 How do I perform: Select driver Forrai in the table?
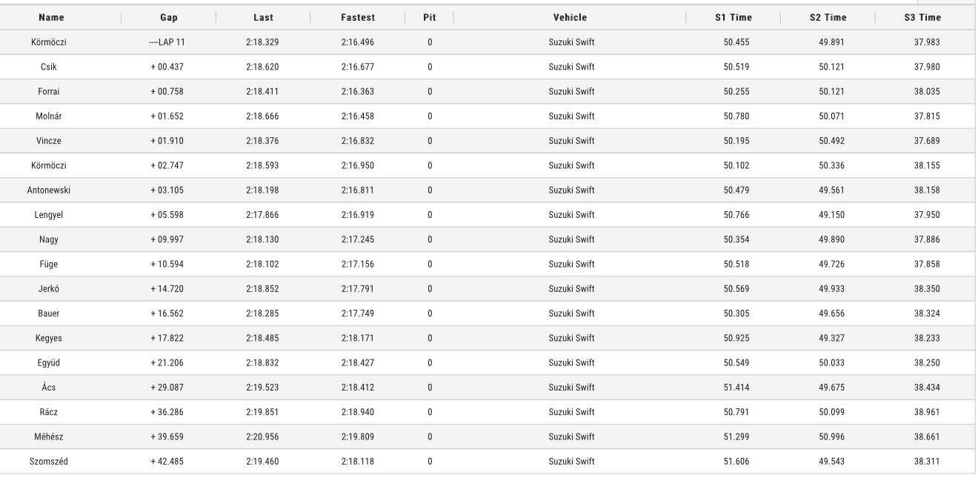(x=49, y=92)
